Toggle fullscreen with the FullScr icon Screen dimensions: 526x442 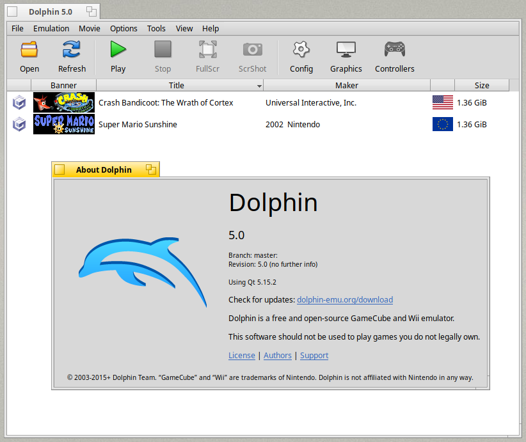(x=208, y=49)
